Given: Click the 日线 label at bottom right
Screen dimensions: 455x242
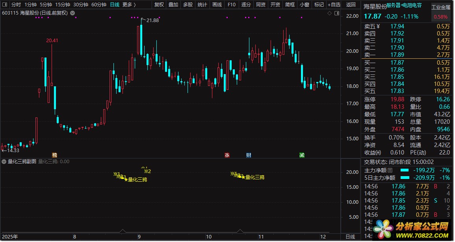Looking at the screenshot, I should tap(351, 237).
